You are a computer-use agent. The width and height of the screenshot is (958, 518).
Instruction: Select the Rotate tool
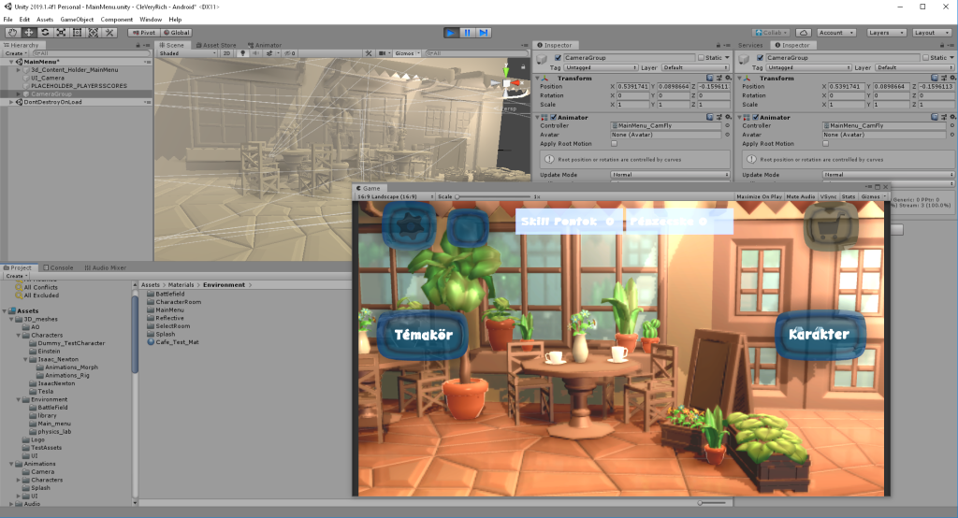pos(45,33)
